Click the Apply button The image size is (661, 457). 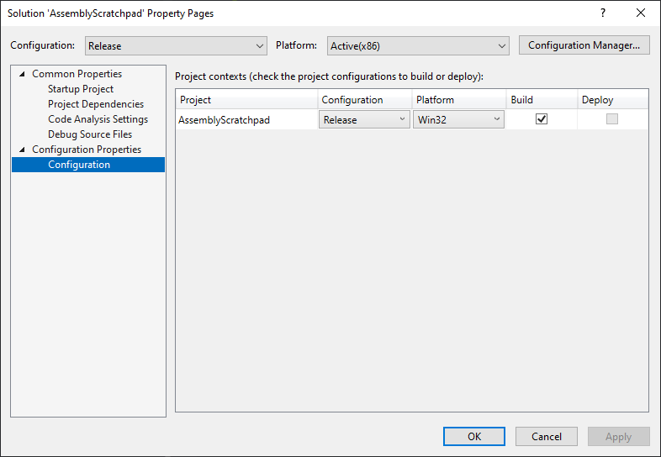pos(618,436)
